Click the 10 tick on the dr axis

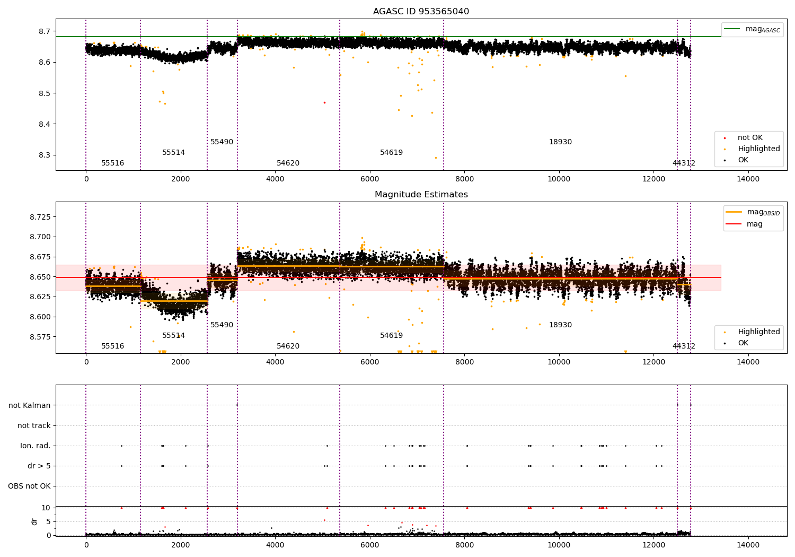pos(46,508)
